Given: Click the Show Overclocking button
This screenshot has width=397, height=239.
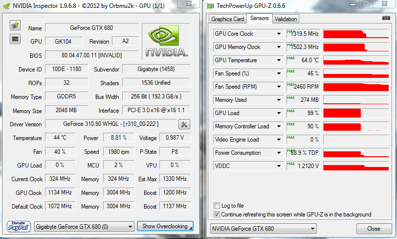Looking at the screenshot, I should coord(165,226).
